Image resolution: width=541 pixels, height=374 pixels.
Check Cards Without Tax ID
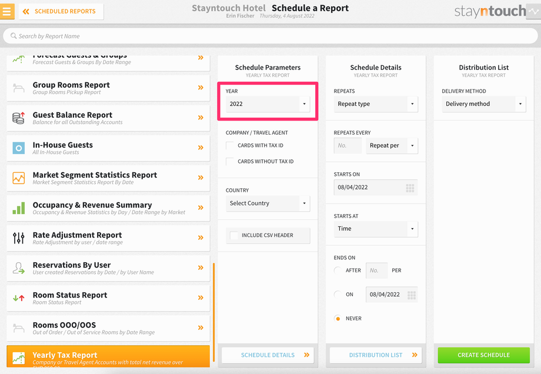coord(230,162)
